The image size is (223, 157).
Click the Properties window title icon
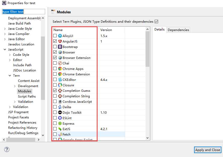4,3
